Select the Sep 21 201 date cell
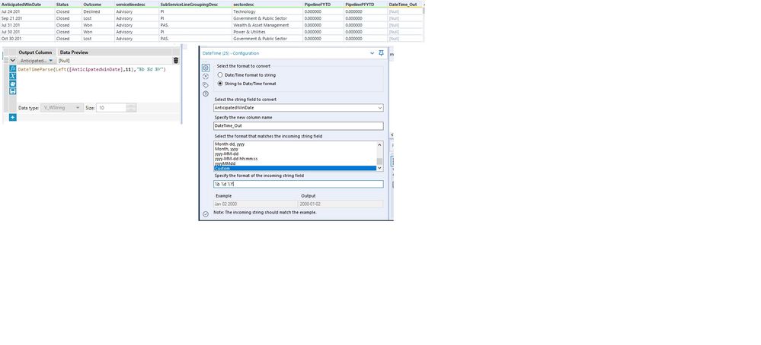761x345 pixels. [27, 18]
